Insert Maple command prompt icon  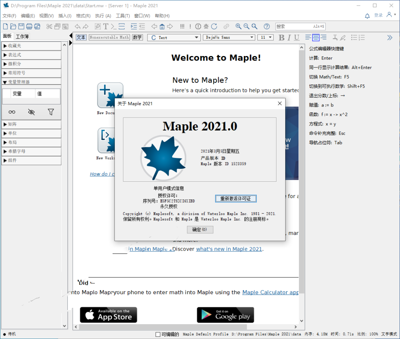114,26
